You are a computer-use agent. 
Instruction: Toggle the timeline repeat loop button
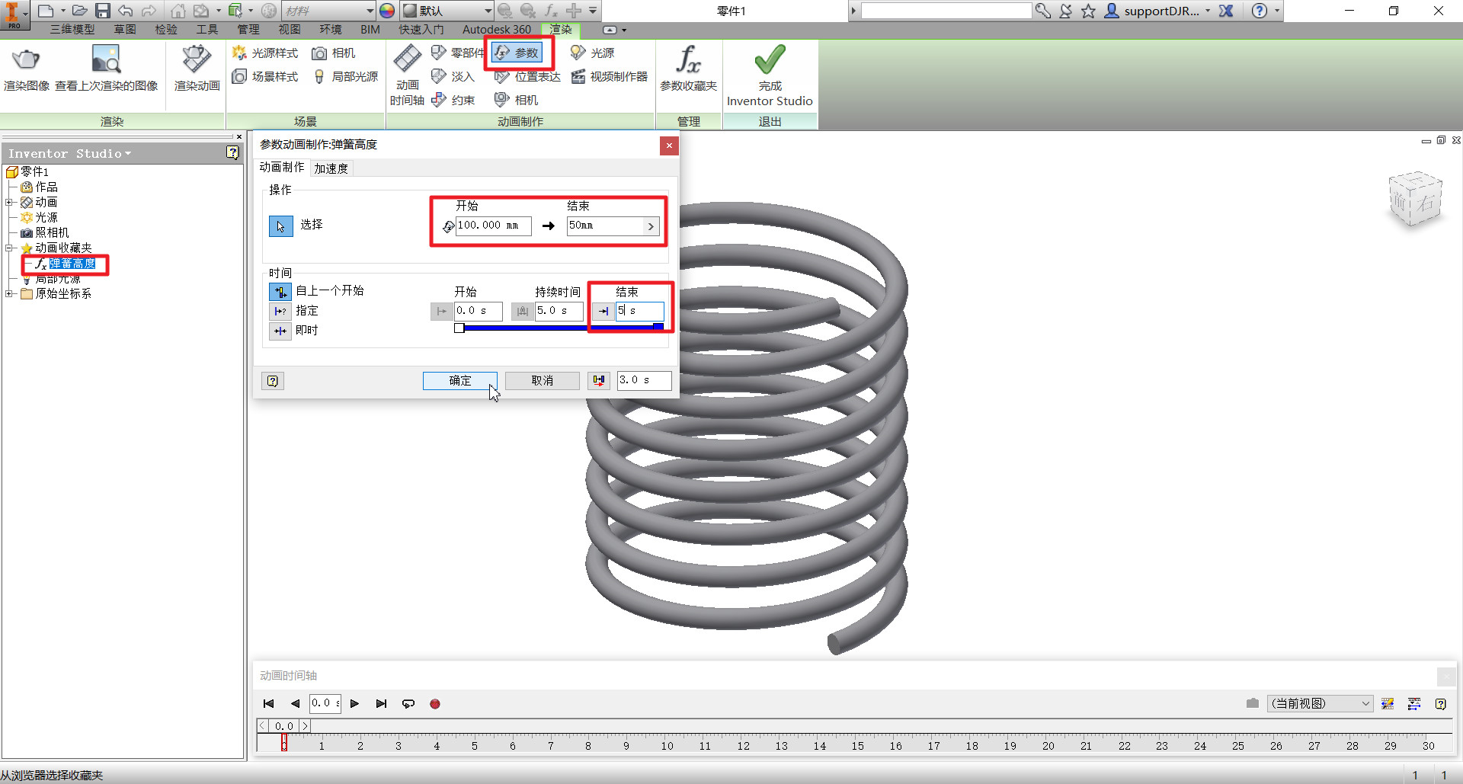(x=408, y=704)
